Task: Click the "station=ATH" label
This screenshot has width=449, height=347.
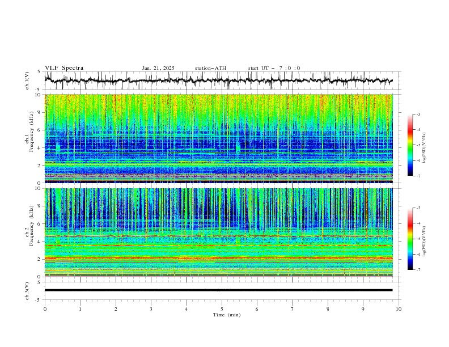Action: [x=210, y=68]
